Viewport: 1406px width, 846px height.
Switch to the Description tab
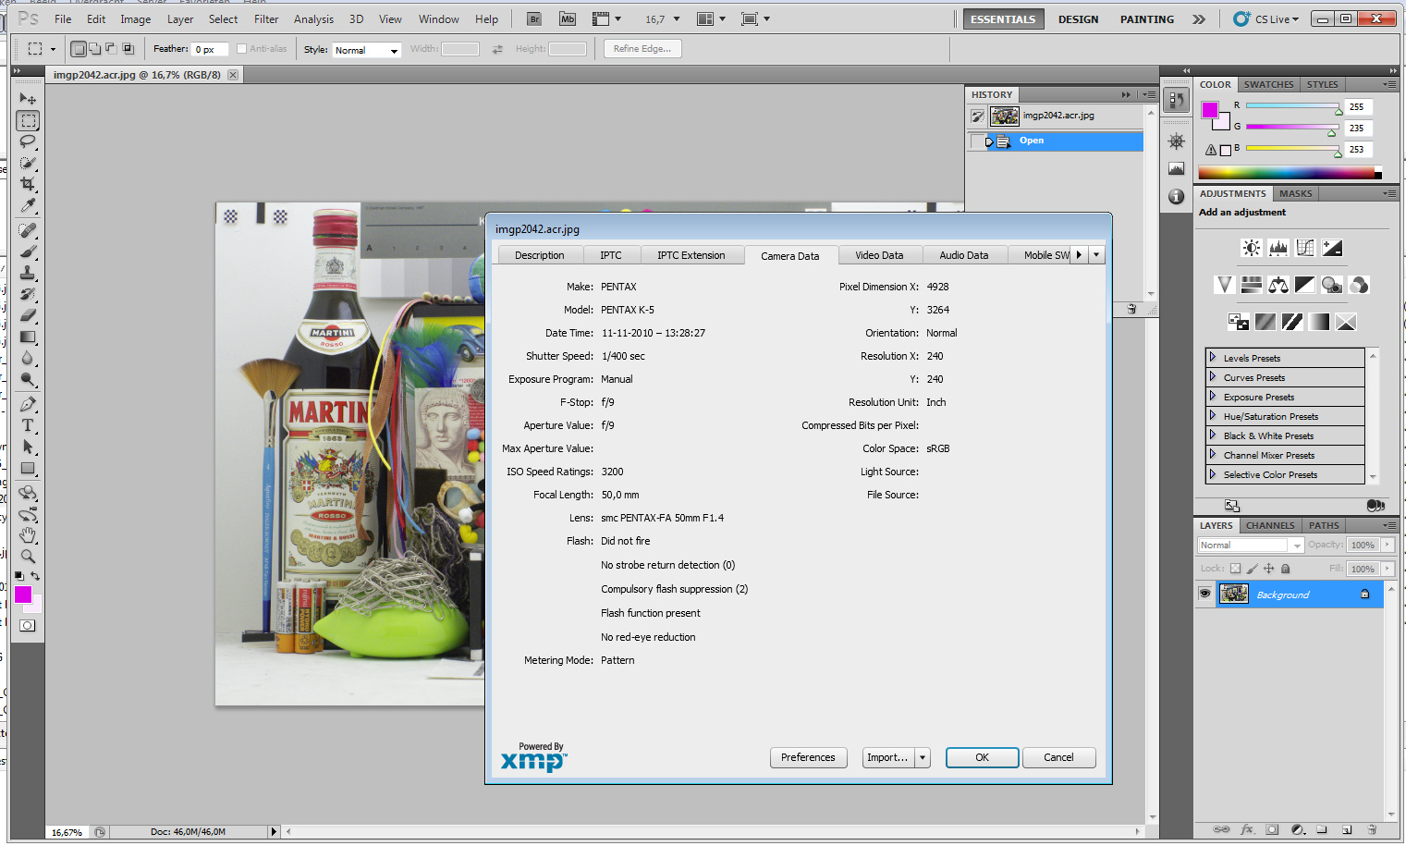pyautogui.click(x=540, y=255)
